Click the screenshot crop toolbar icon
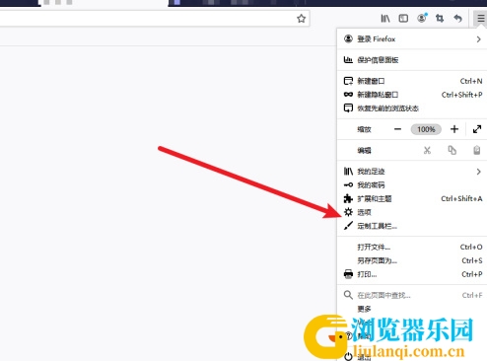This screenshot has width=487, height=361. coord(440,19)
